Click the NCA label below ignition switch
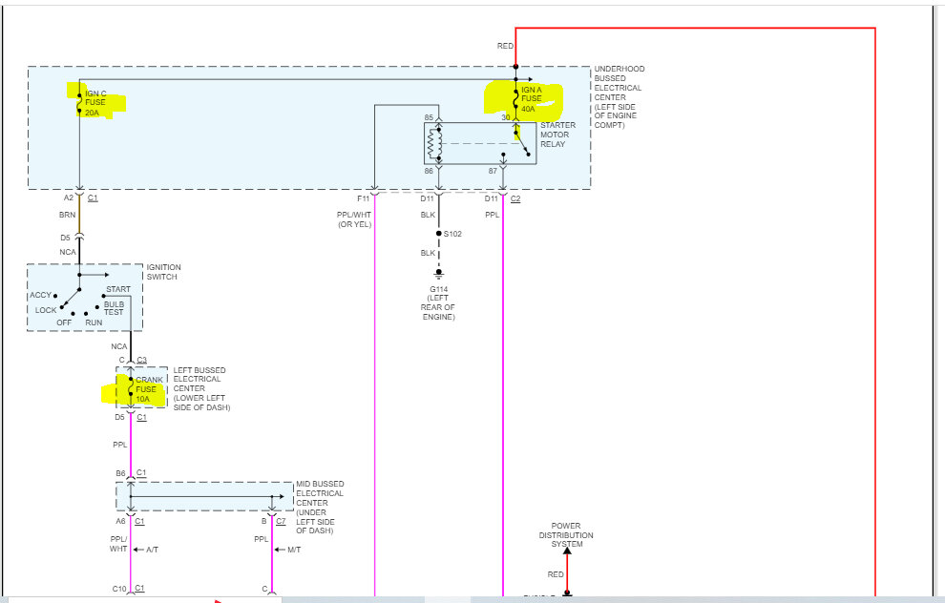 [119, 346]
